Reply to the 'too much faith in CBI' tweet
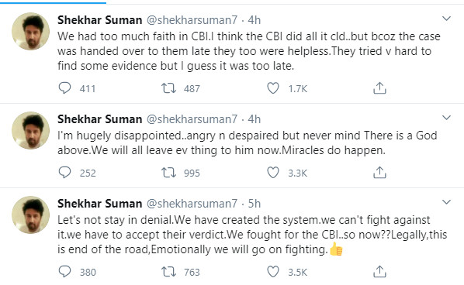464x285 pixels. click(x=64, y=88)
